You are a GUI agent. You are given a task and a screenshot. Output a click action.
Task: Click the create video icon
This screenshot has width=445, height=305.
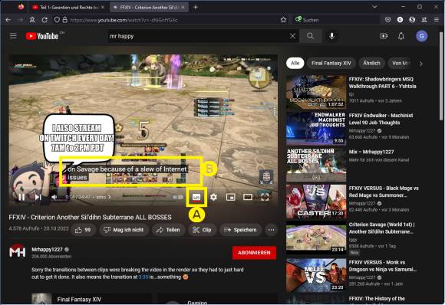[384, 36]
